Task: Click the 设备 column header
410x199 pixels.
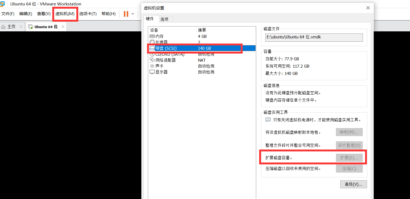Action: tap(172, 30)
